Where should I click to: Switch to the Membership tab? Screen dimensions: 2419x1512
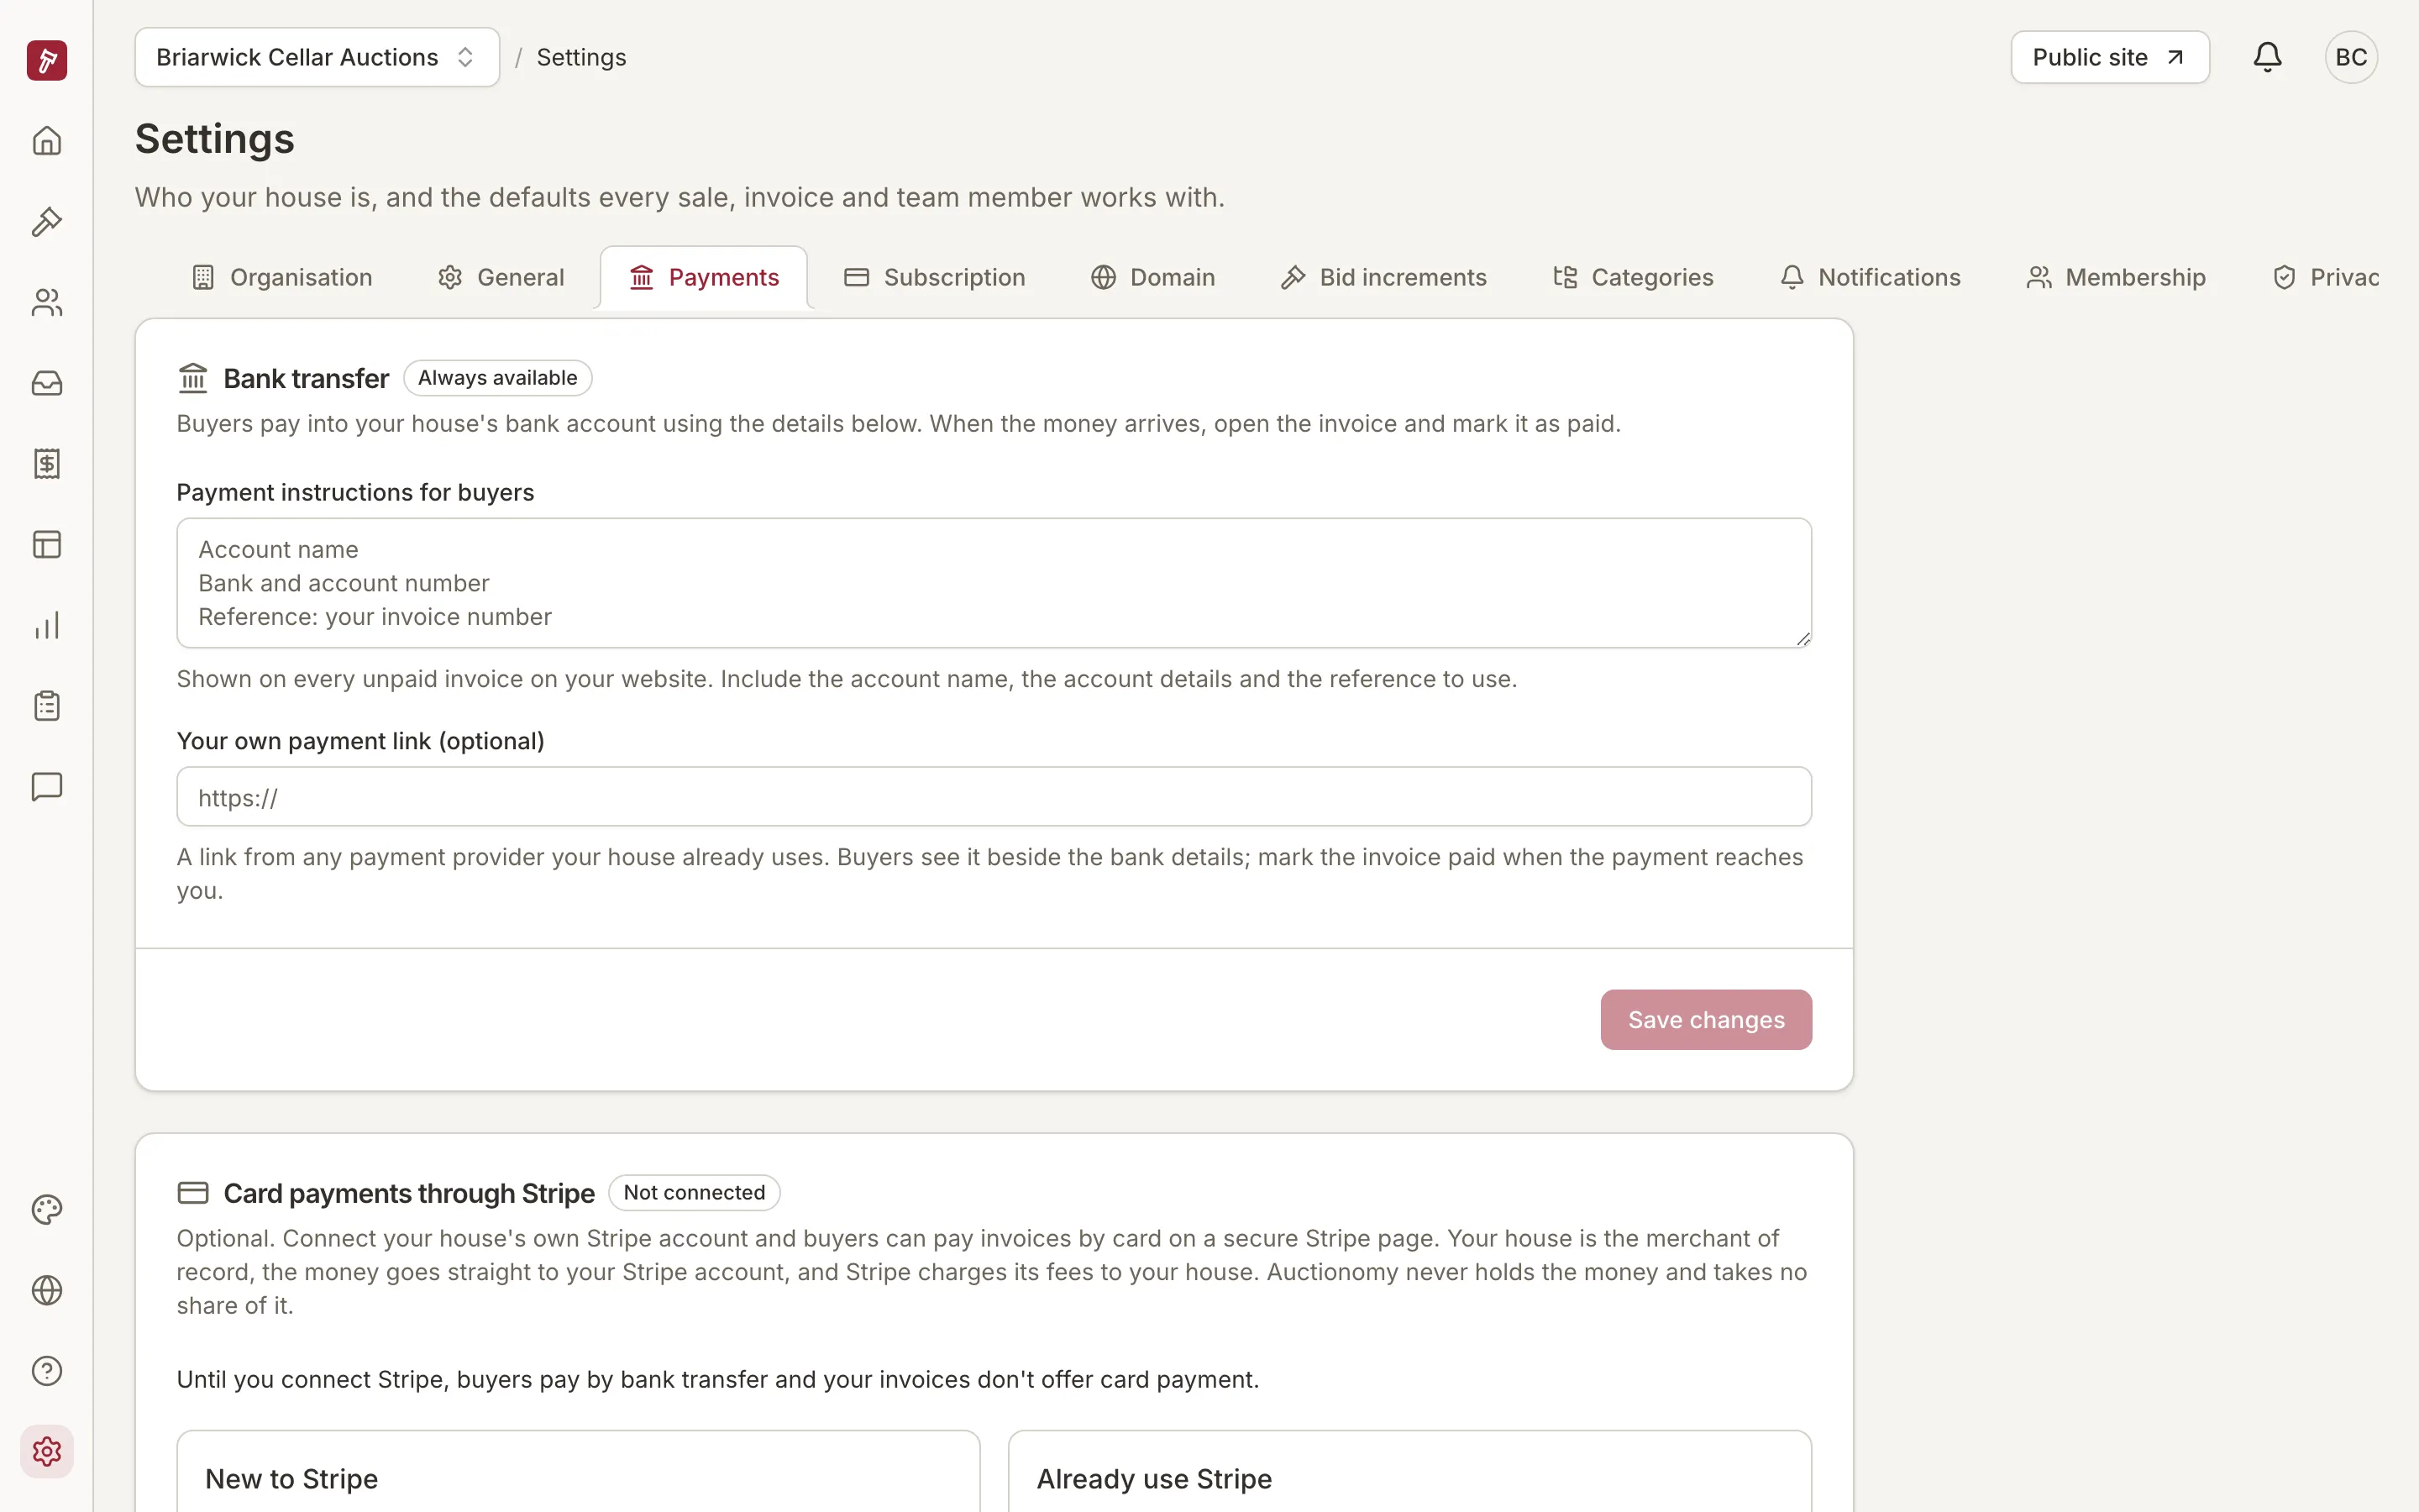(2116, 277)
